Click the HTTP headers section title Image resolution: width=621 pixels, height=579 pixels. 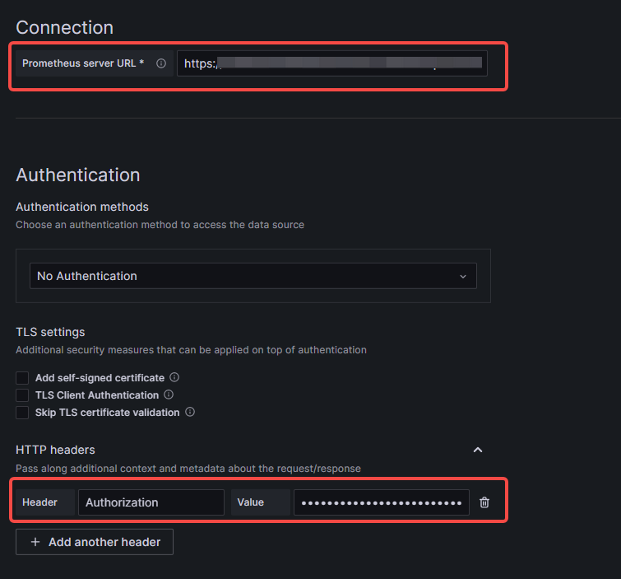pos(55,450)
